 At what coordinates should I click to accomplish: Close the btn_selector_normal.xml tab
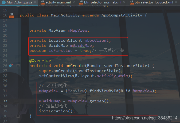tap(124, 2)
